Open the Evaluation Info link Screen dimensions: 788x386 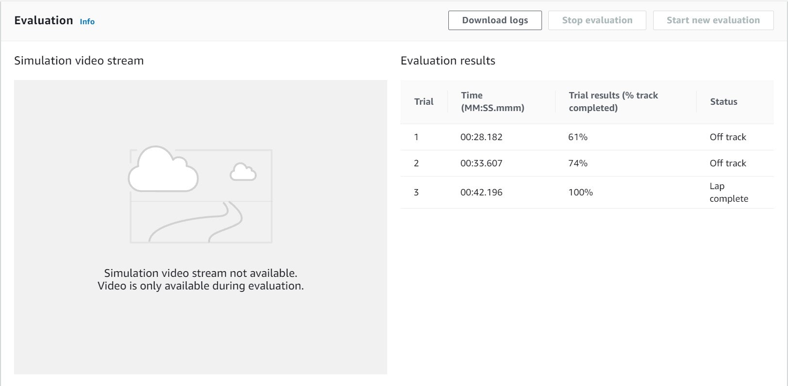coord(87,21)
